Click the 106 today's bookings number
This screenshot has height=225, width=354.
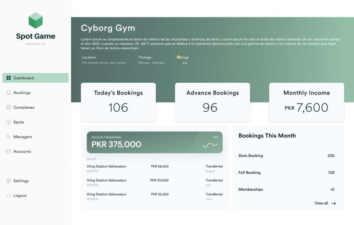point(118,108)
